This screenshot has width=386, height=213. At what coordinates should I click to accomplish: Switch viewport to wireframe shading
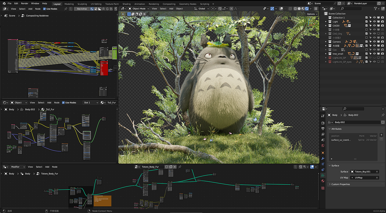click(x=295, y=9)
